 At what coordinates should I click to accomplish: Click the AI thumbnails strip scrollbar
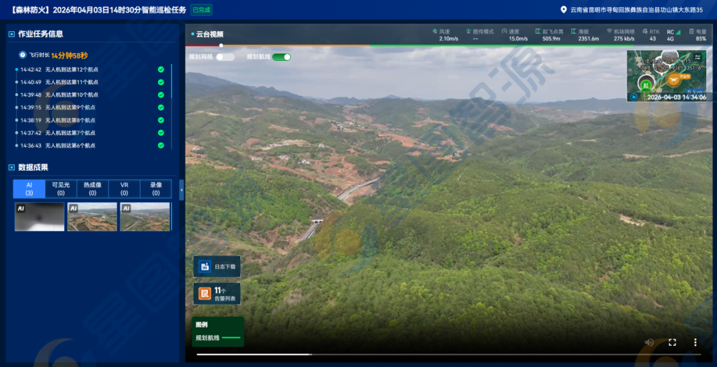click(x=171, y=217)
